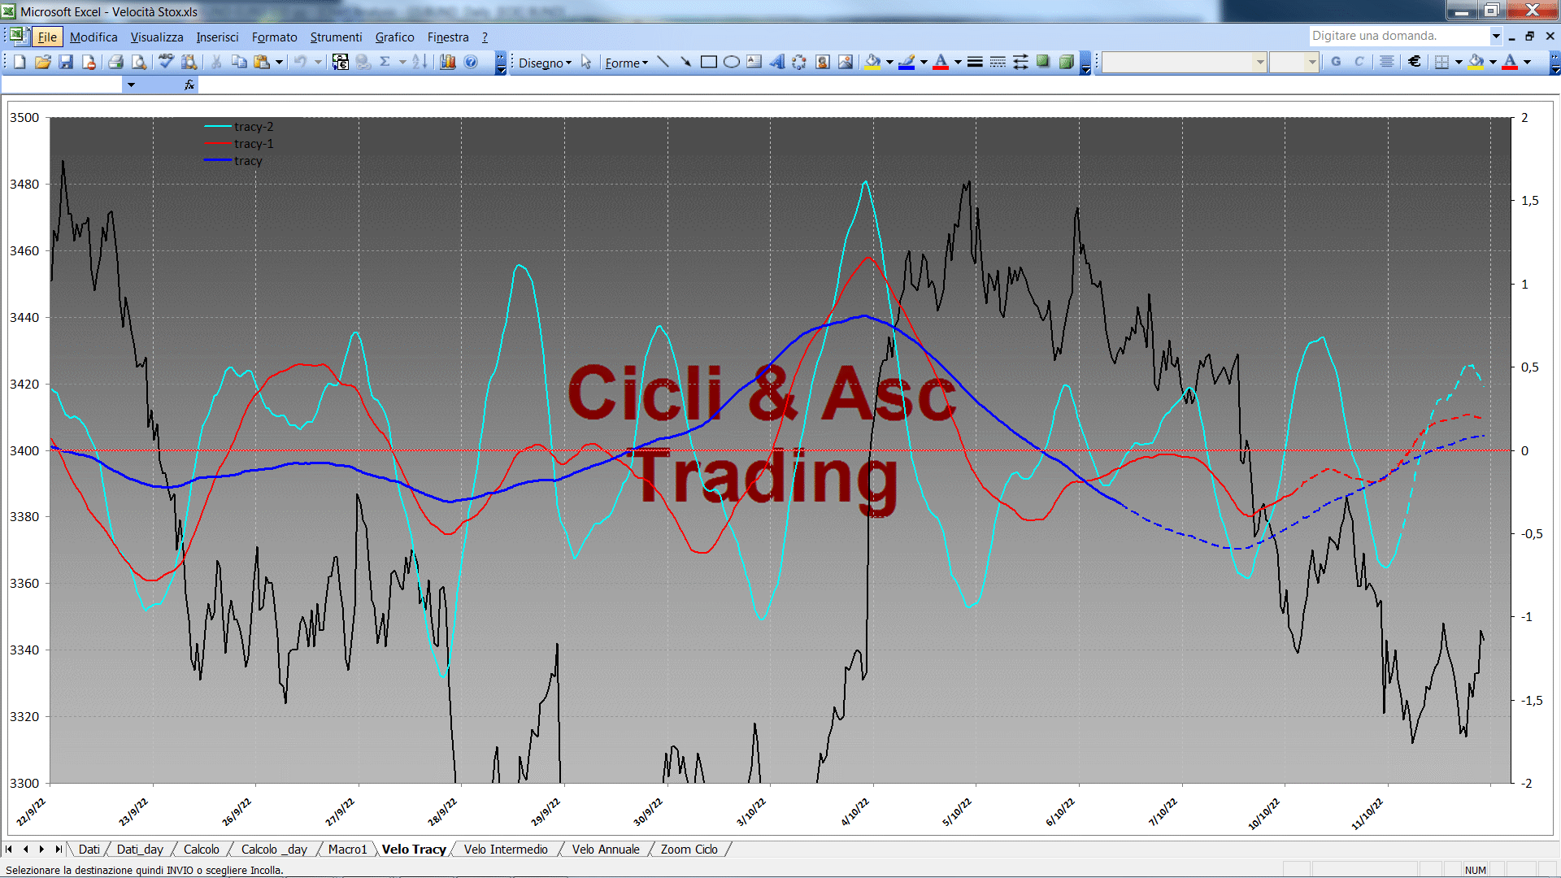
Task: Apply drawing yellow fill color bucket
Action: (873, 62)
